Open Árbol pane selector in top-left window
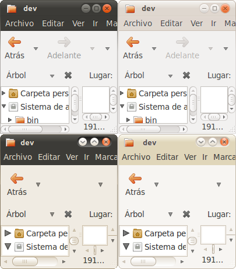 coord(52,76)
